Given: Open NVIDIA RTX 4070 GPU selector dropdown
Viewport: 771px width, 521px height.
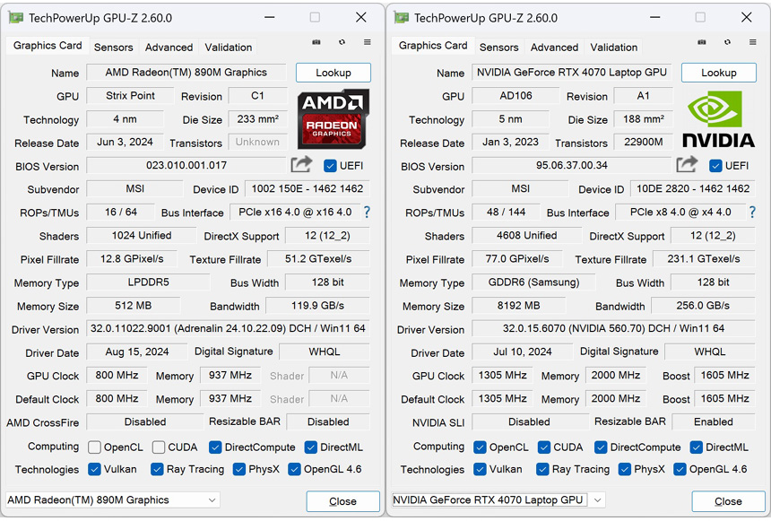Looking at the screenshot, I should (x=498, y=499).
